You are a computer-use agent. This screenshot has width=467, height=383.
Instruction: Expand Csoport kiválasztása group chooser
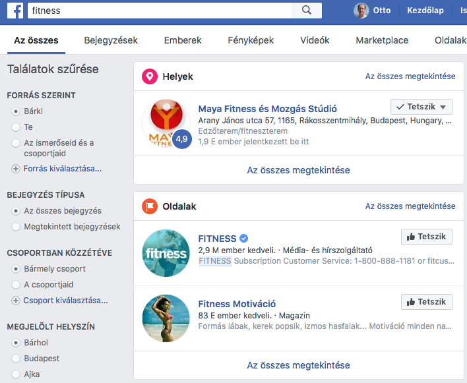point(65,301)
